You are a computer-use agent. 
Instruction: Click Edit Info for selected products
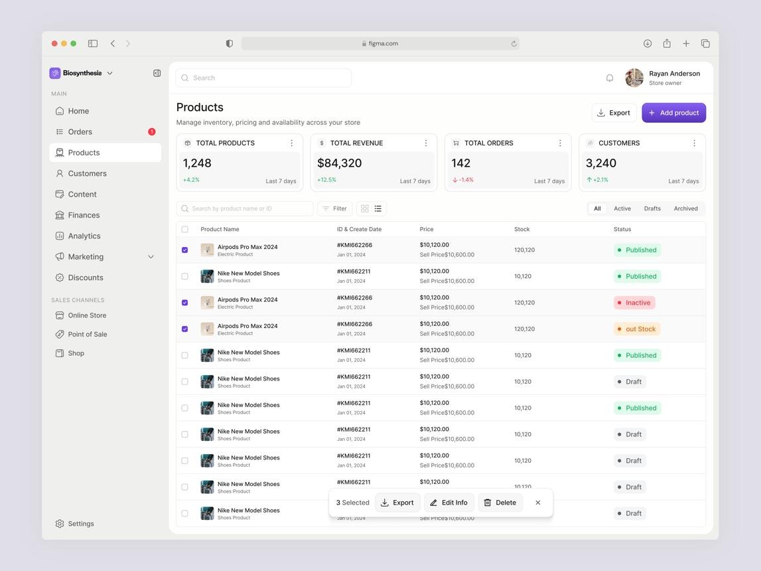[x=449, y=503]
